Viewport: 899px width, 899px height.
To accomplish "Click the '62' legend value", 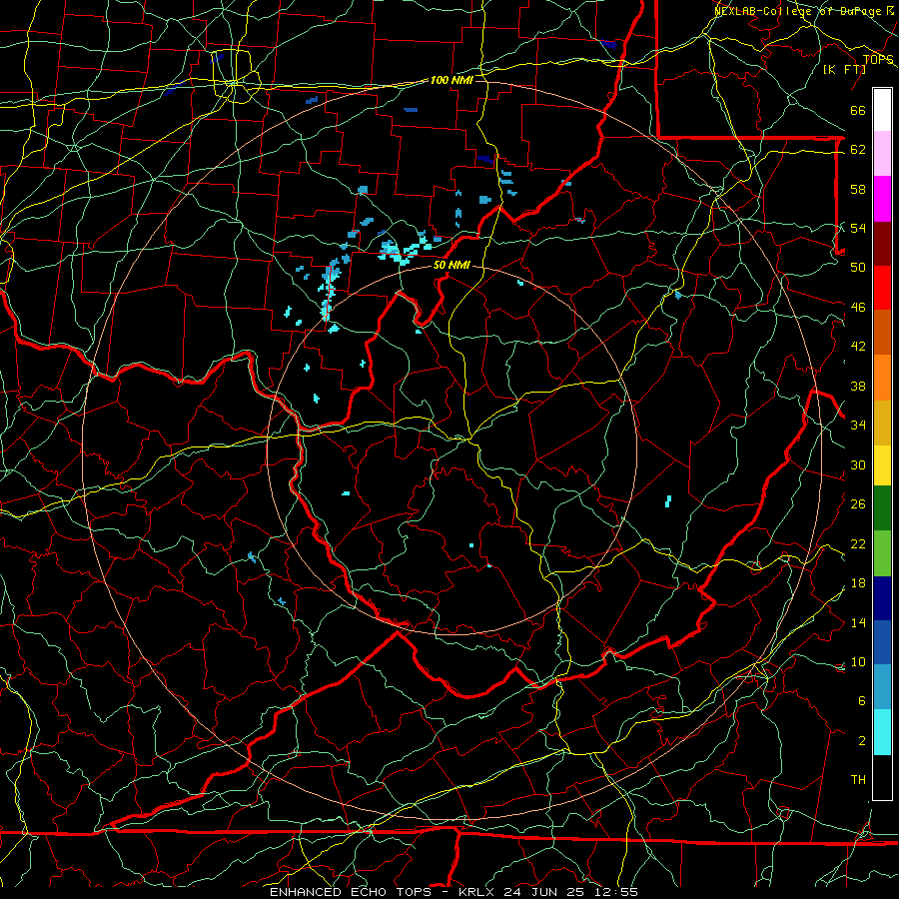I will click(858, 150).
